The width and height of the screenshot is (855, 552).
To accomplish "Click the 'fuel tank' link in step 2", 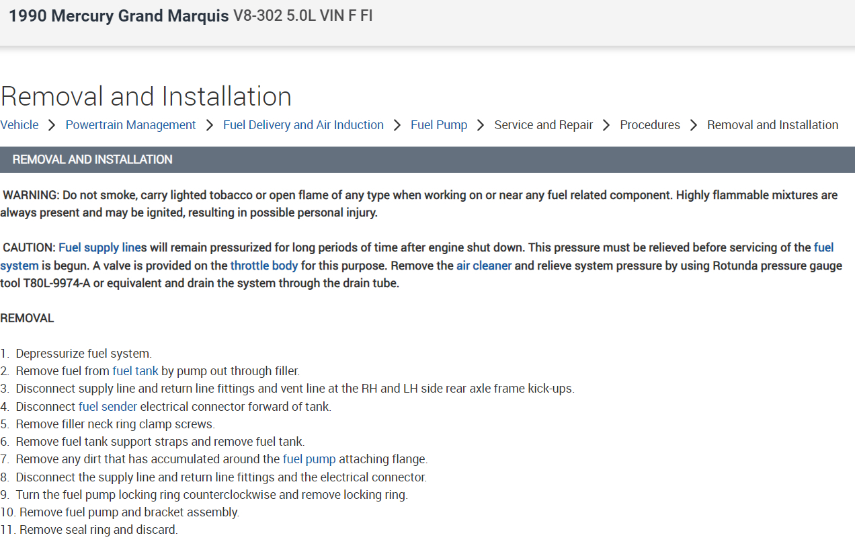I will [x=135, y=371].
